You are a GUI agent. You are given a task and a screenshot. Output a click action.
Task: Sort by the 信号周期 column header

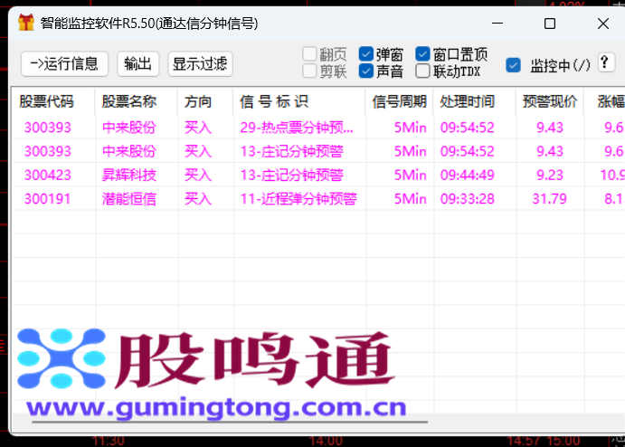click(400, 101)
